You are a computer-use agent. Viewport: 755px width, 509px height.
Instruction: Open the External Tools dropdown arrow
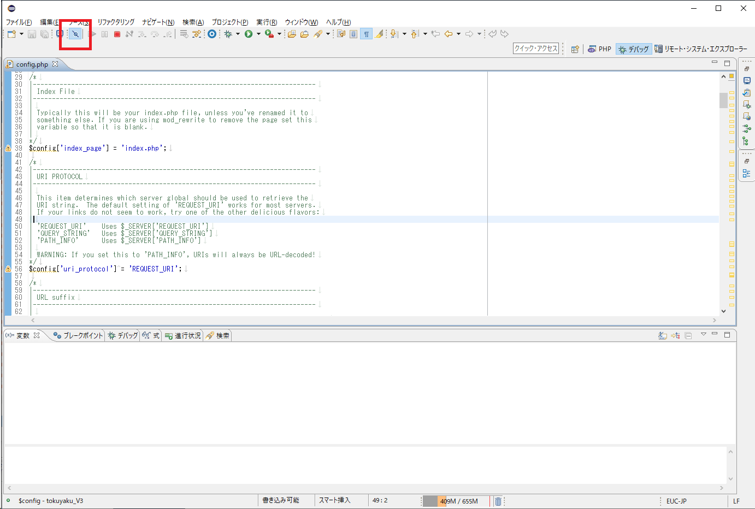click(x=279, y=34)
